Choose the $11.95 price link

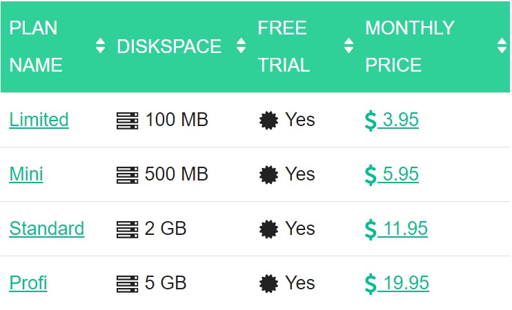coord(396,229)
